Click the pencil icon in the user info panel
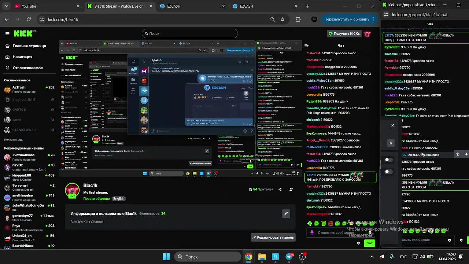 (x=286, y=213)
